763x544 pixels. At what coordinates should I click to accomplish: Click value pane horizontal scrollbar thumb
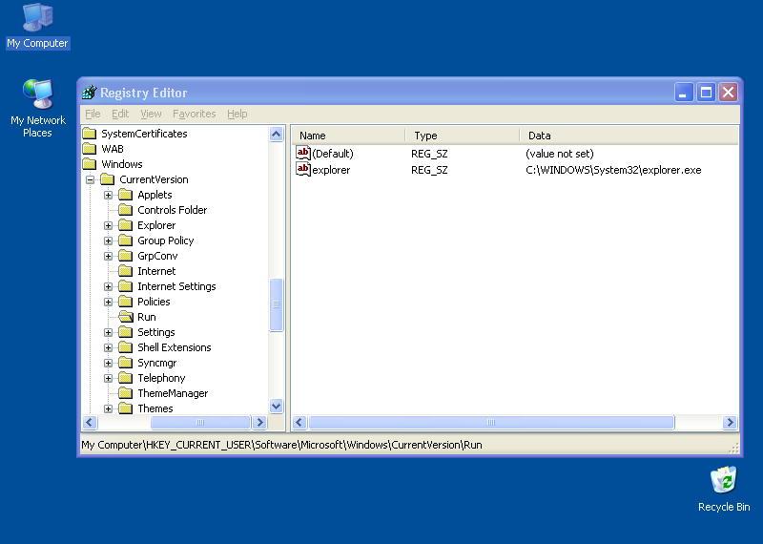[x=491, y=422]
